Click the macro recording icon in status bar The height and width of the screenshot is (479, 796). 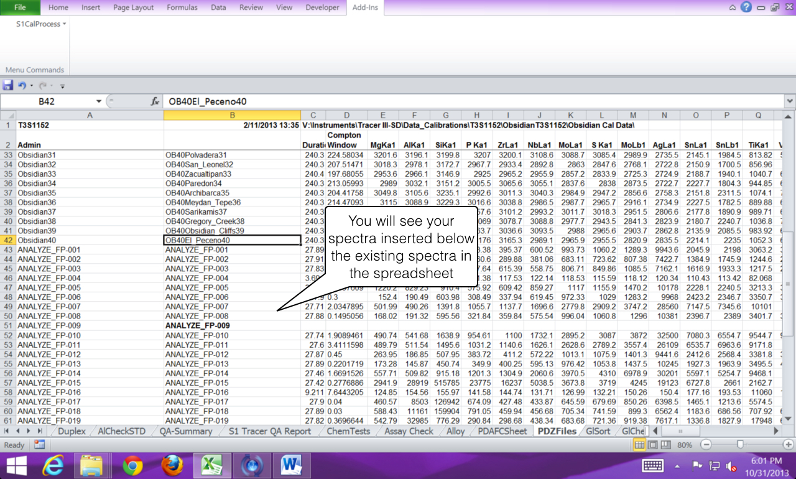coord(39,445)
